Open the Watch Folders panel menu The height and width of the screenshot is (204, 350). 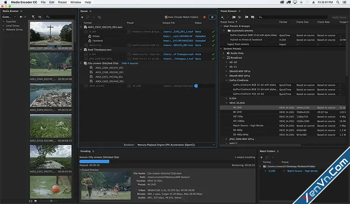[x=278, y=151]
